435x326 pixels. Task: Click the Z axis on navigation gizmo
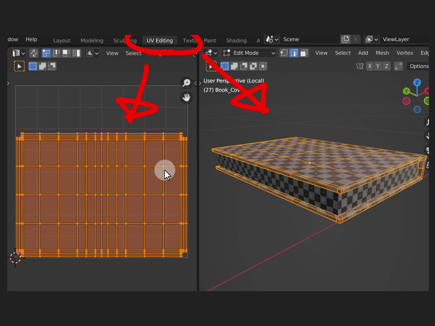tap(417, 82)
